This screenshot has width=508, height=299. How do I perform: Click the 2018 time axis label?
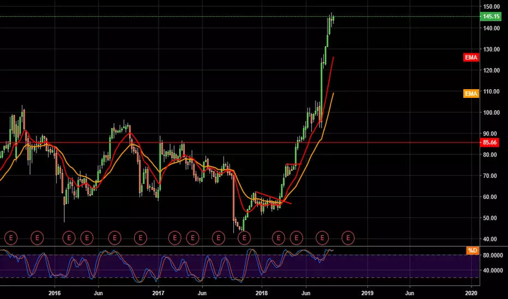pos(262,293)
